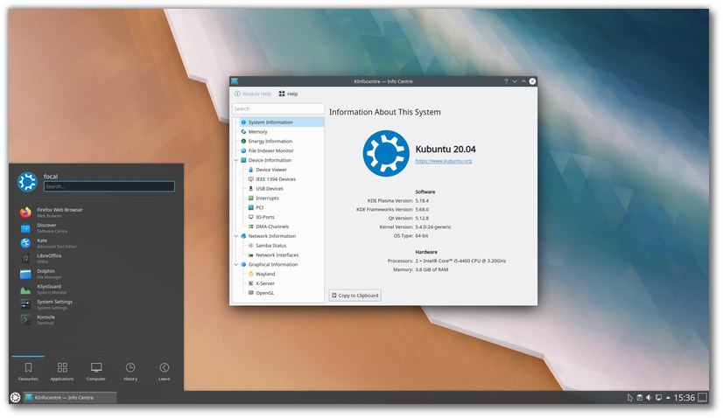723x418 pixels.
Task: Open System Settings from the launcher
Action: pyautogui.click(x=97, y=304)
